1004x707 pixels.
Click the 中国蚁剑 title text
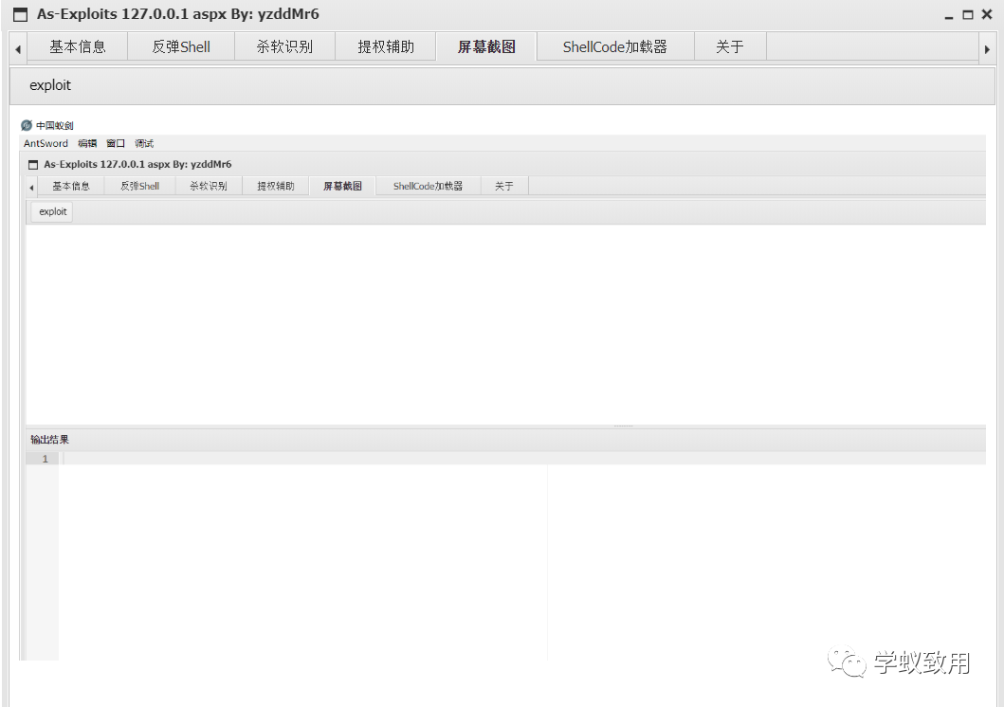tap(54, 125)
